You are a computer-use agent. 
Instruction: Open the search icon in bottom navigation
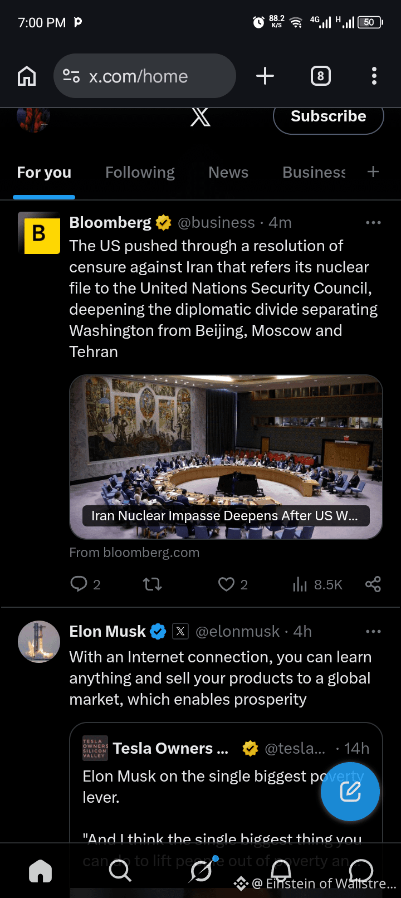[x=120, y=871]
